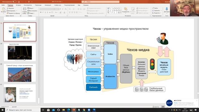The height and width of the screenshot is (112, 199).
Task: Expand the shapes gallery more arrow
Action: (121, 13)
